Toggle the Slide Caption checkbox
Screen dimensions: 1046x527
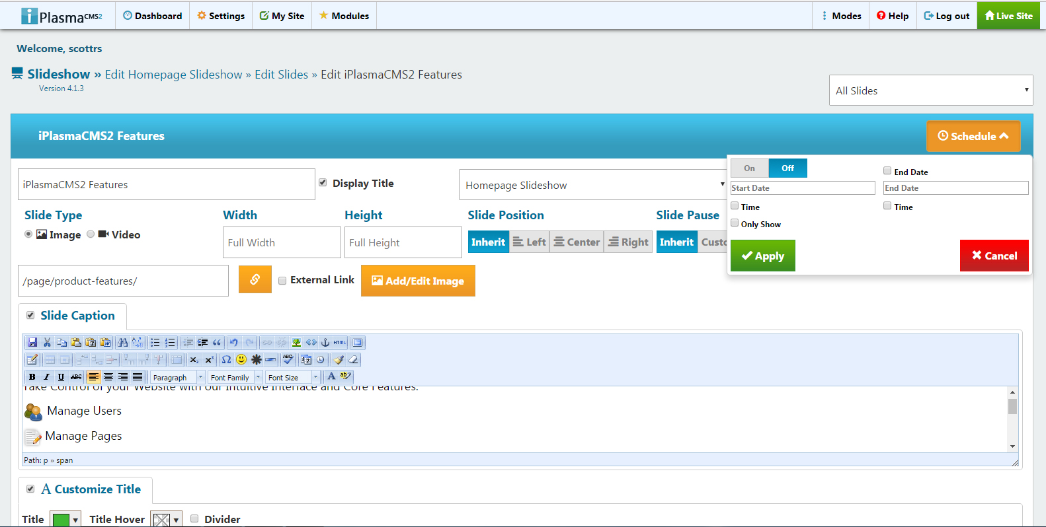coord(30,315)
